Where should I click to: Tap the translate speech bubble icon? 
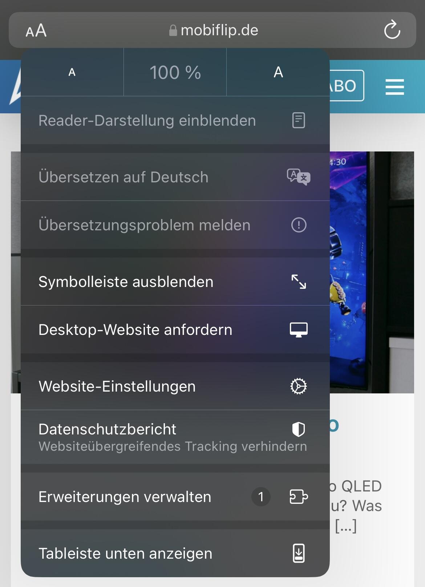[299, 177]
